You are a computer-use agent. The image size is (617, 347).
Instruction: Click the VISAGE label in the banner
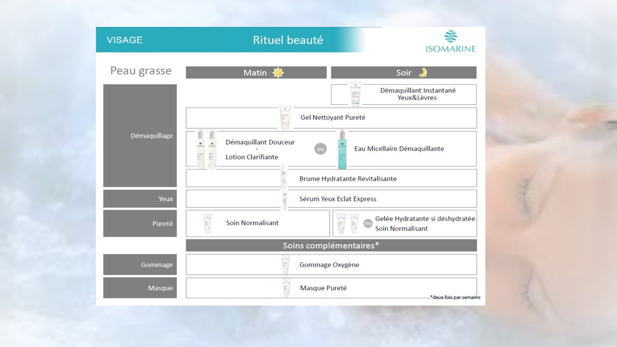[x=124, y=40]
